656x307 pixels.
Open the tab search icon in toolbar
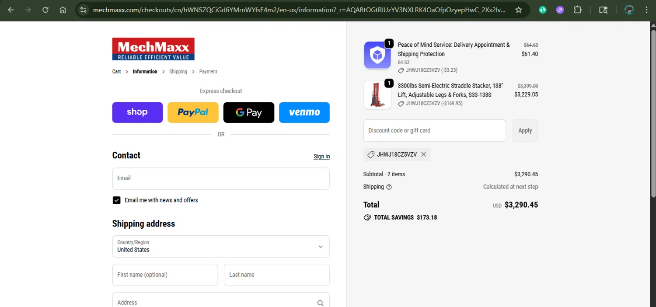tap(603, 10)
